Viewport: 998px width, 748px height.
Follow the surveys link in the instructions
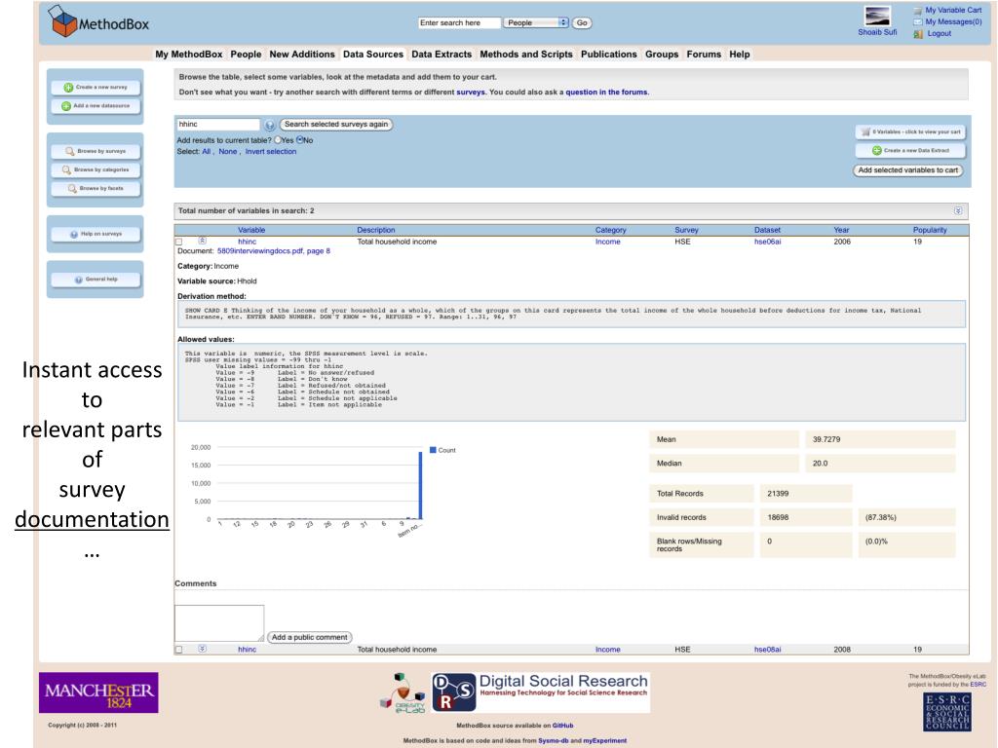471,93
